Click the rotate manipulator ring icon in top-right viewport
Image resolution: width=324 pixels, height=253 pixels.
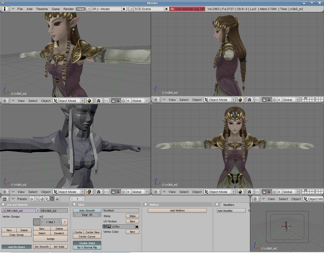pos(274,100)
